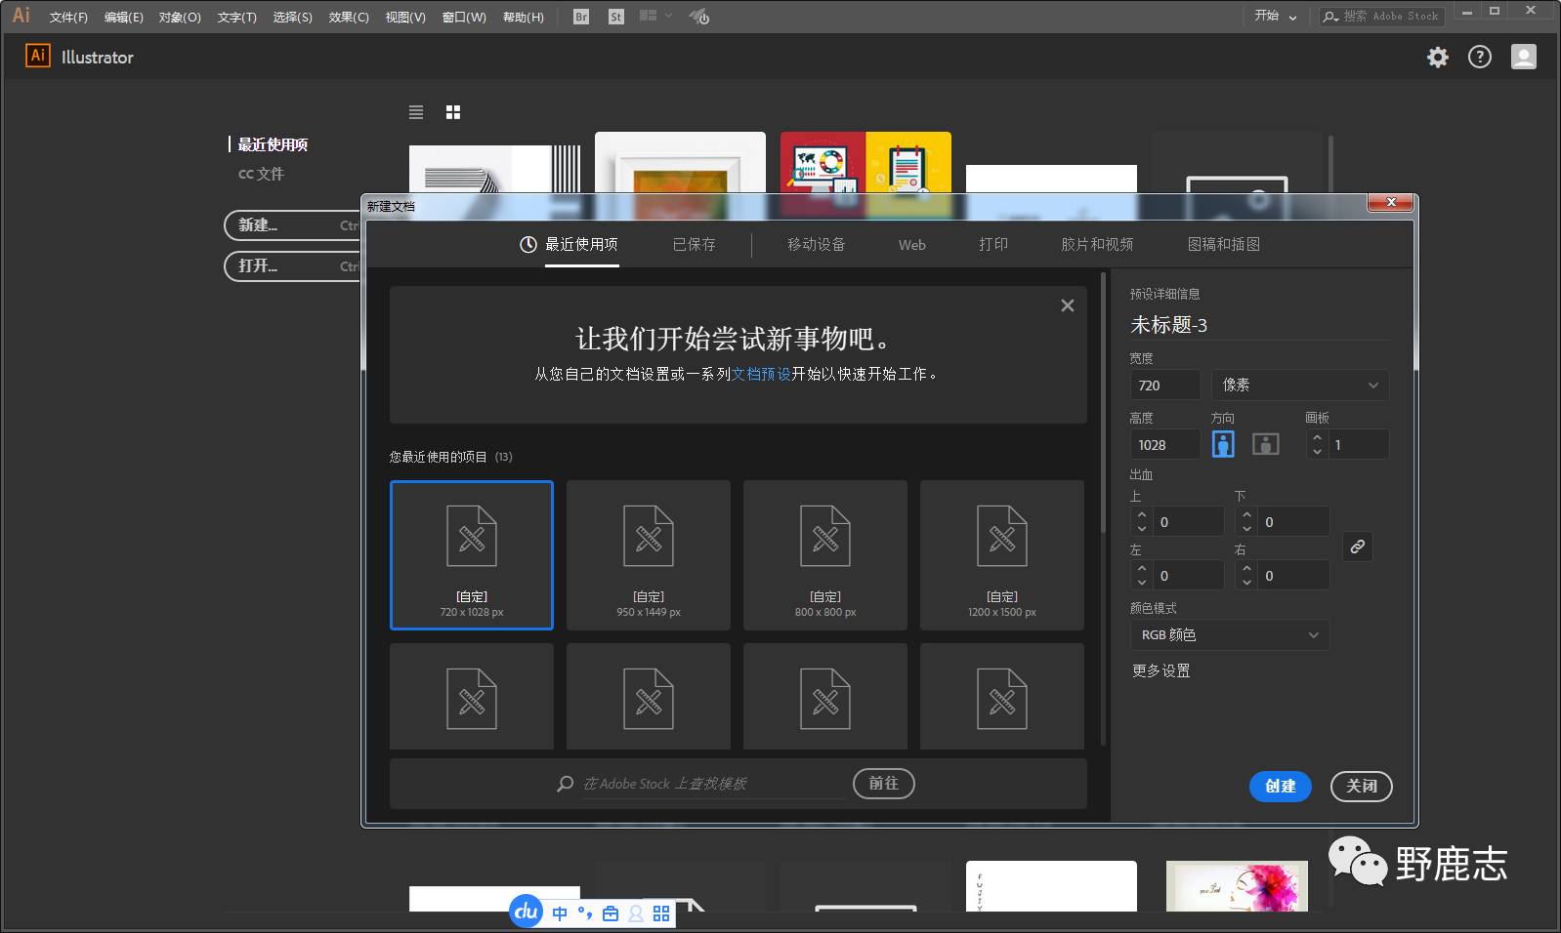
Task: Open the user account profile icon
Action: pos(1523,58)
